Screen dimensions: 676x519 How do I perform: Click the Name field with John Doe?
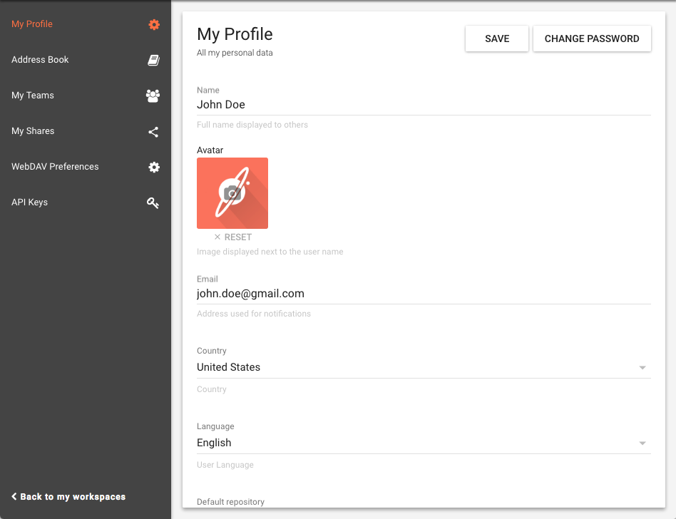[x=424, y=105]
